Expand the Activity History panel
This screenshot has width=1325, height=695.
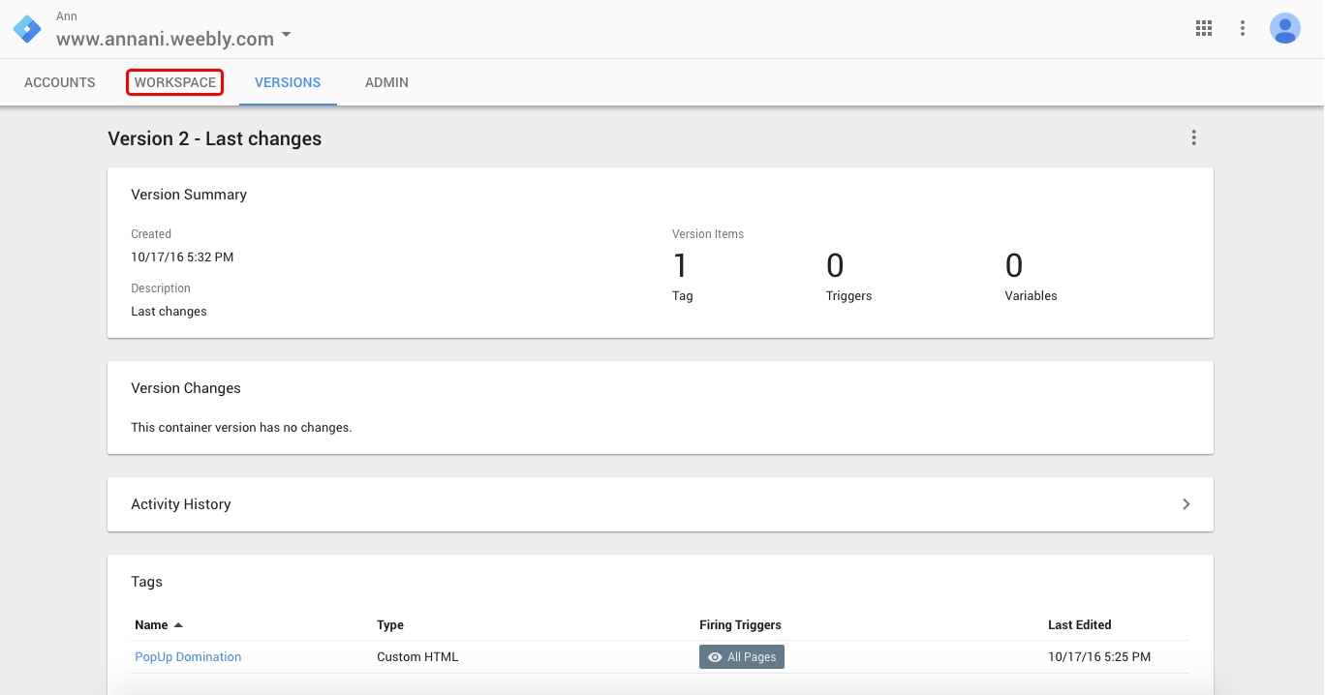pos(660,504)
